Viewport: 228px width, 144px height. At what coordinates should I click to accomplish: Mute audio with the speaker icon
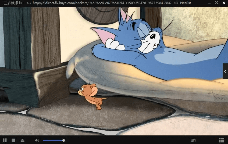tap(37, 140)
